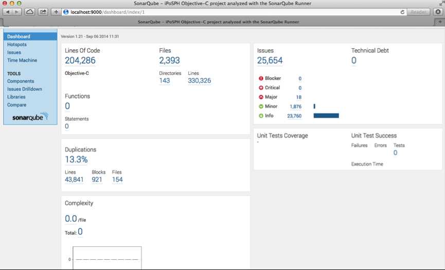Image resolution: width=445 pixels, height=270 pixels.
Task: Open Hotspots in the sidebar
Action: pos(17,45)
